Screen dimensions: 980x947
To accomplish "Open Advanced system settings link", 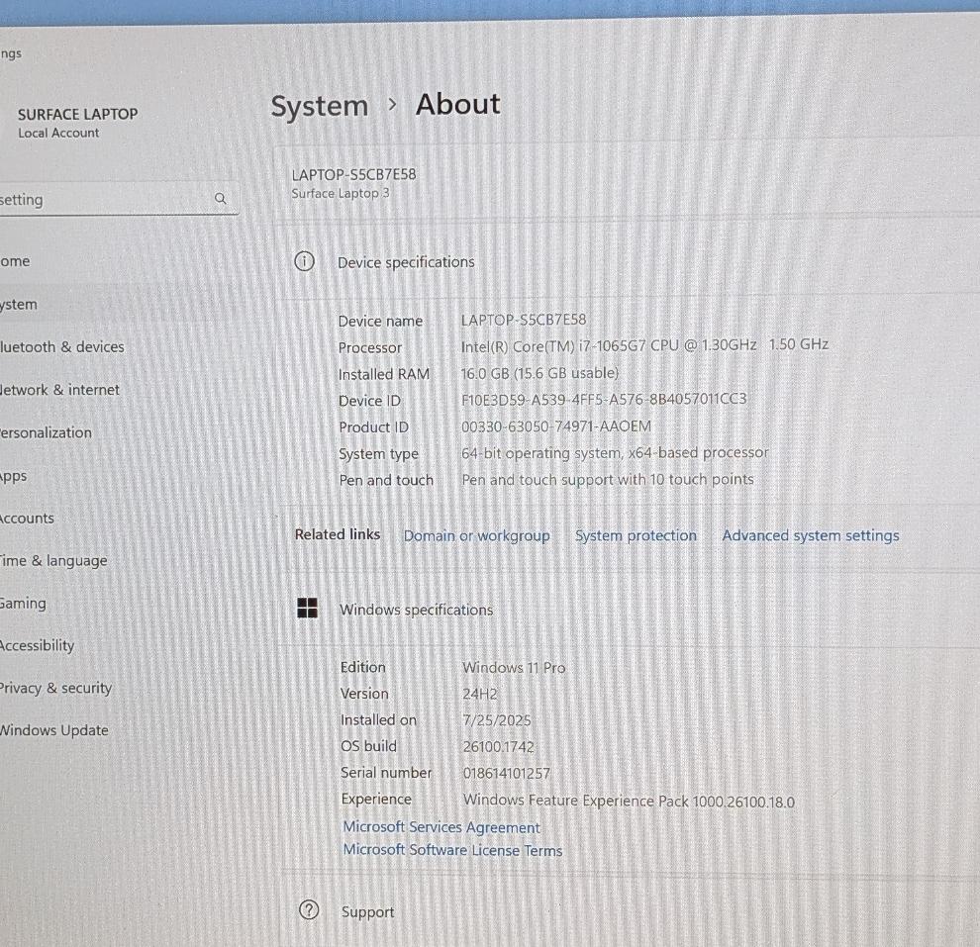I will (x=811, y=535).
